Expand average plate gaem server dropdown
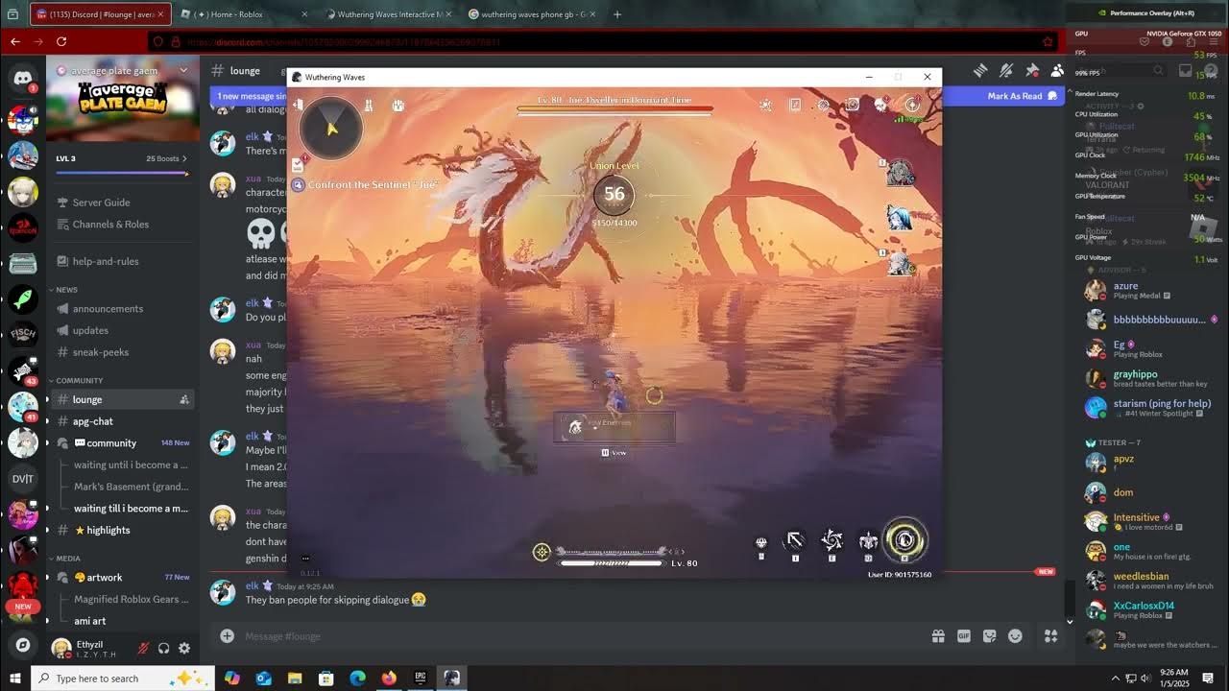The width and height of the screenshot is (1229, 691). (x=183, y=70)
